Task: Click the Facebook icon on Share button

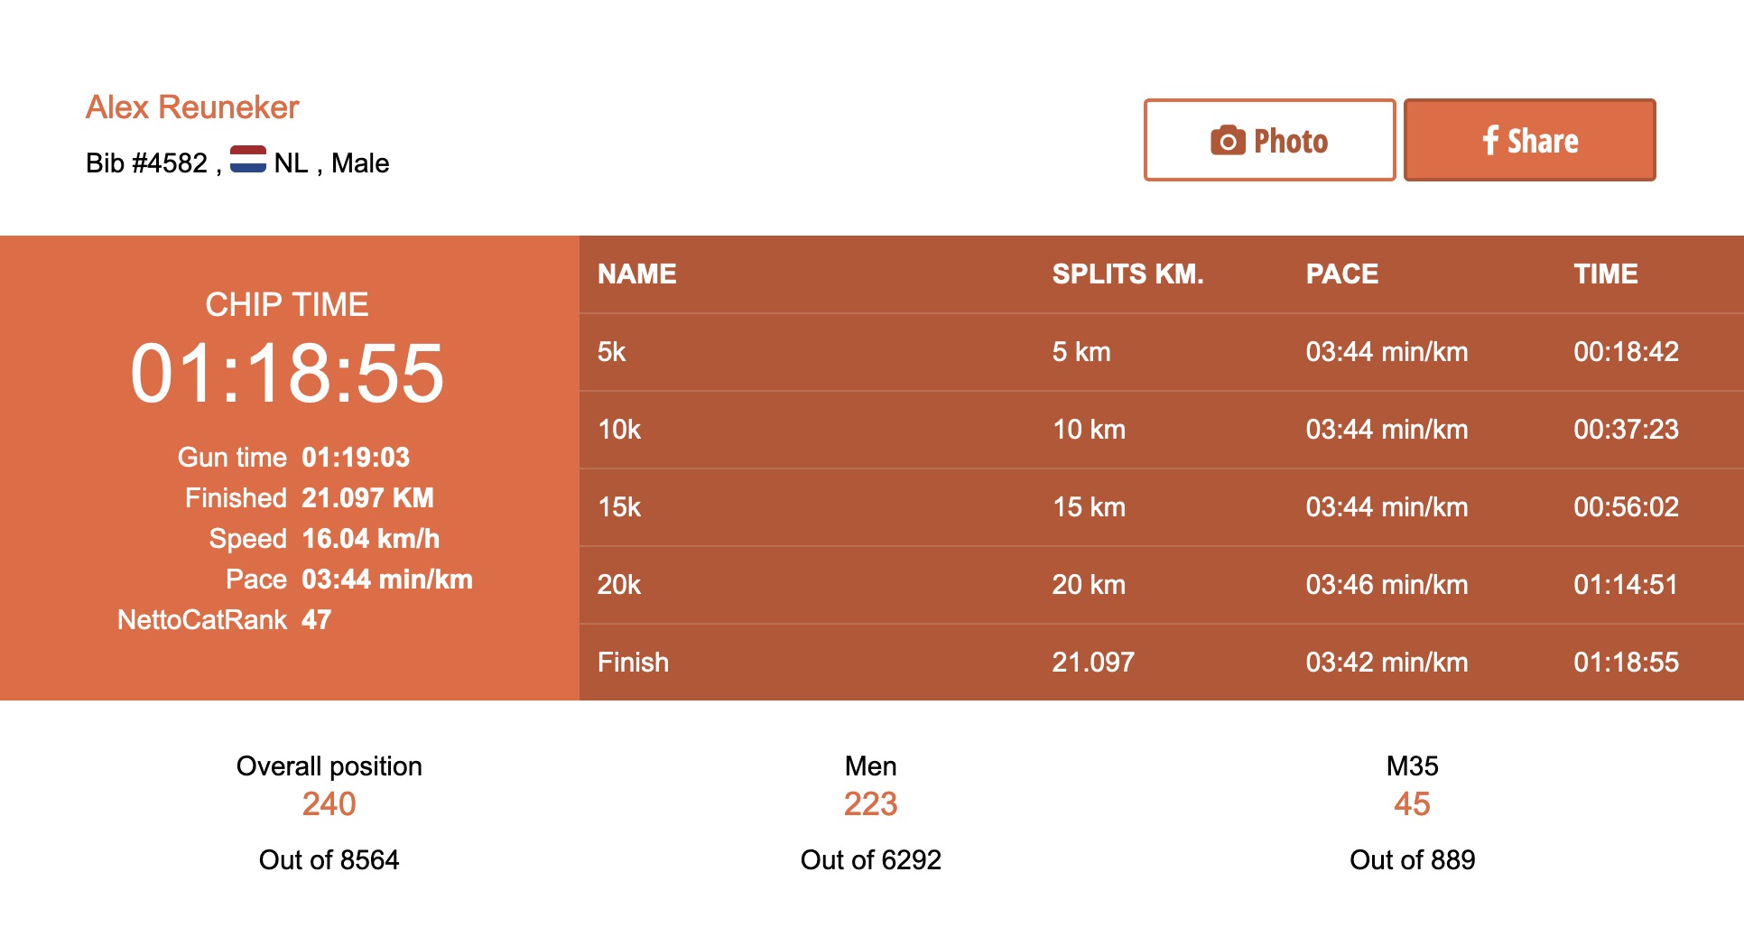Action: click(x=1490, y=140)
